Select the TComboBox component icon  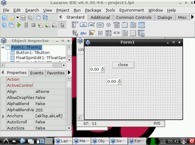click(x=116, y=25)
